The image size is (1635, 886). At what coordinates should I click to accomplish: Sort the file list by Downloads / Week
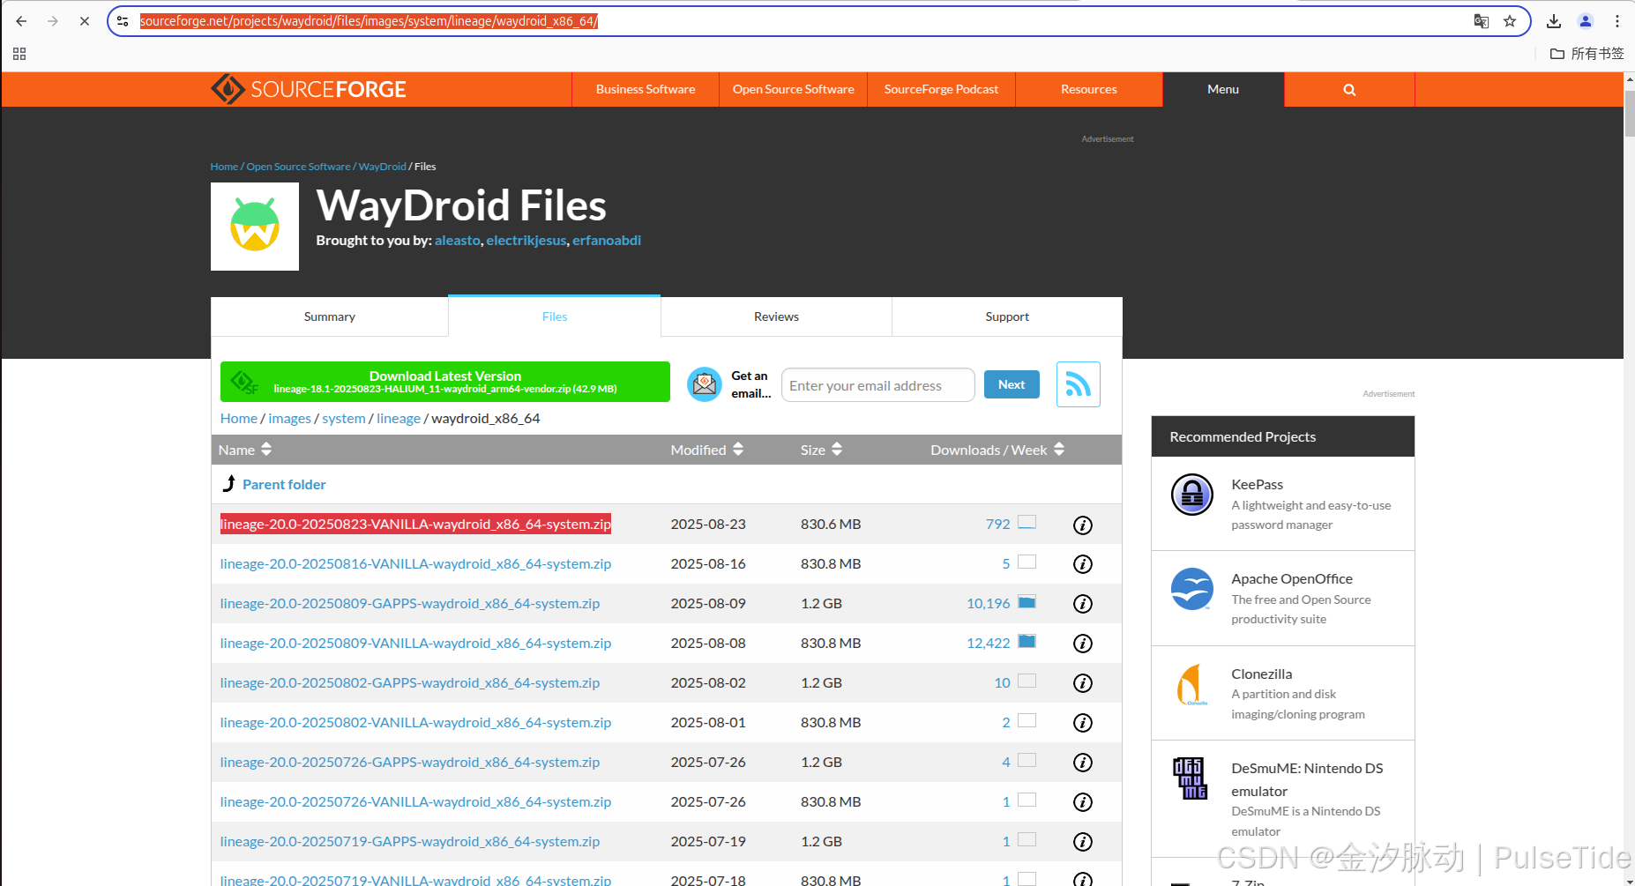pyautogui.click(x=997, y=450)
